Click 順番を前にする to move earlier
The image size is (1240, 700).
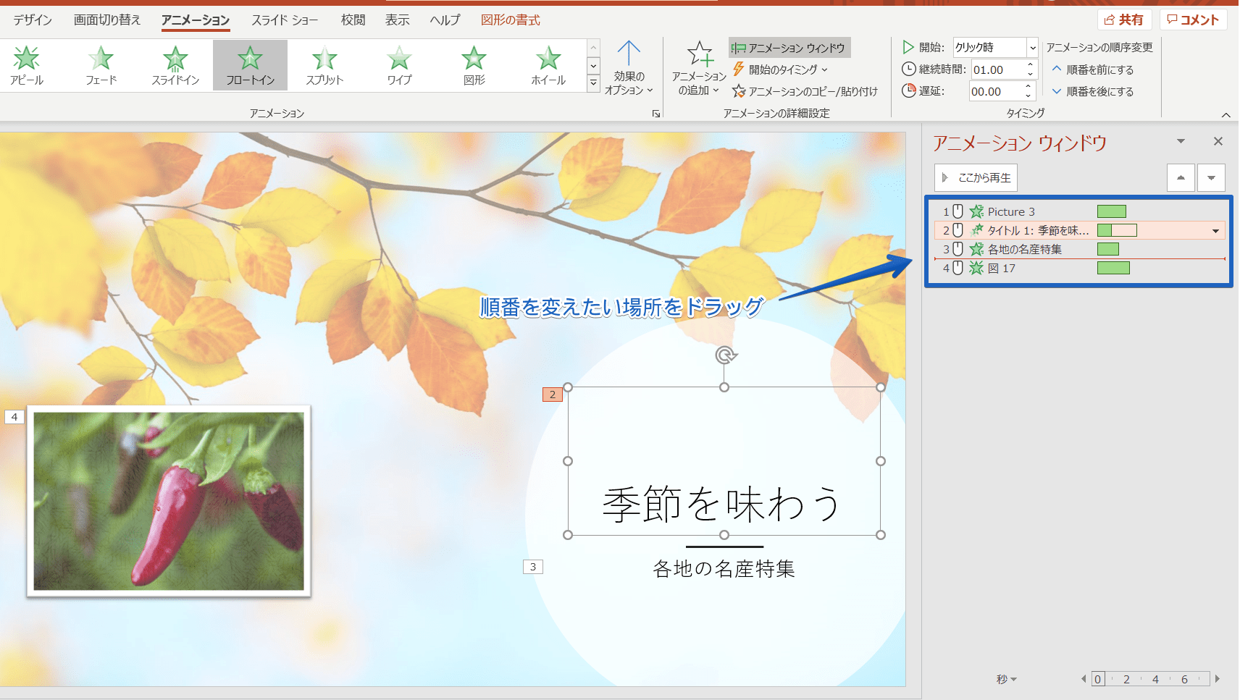(1093, 69)
